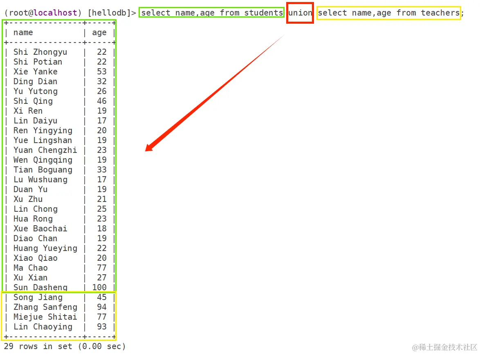480x354 pixels.
Task: Click on 'Lin Daiyu' name
Action: (35, 121)
